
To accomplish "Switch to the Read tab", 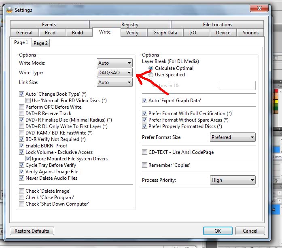I will click(x=50, y=33).
